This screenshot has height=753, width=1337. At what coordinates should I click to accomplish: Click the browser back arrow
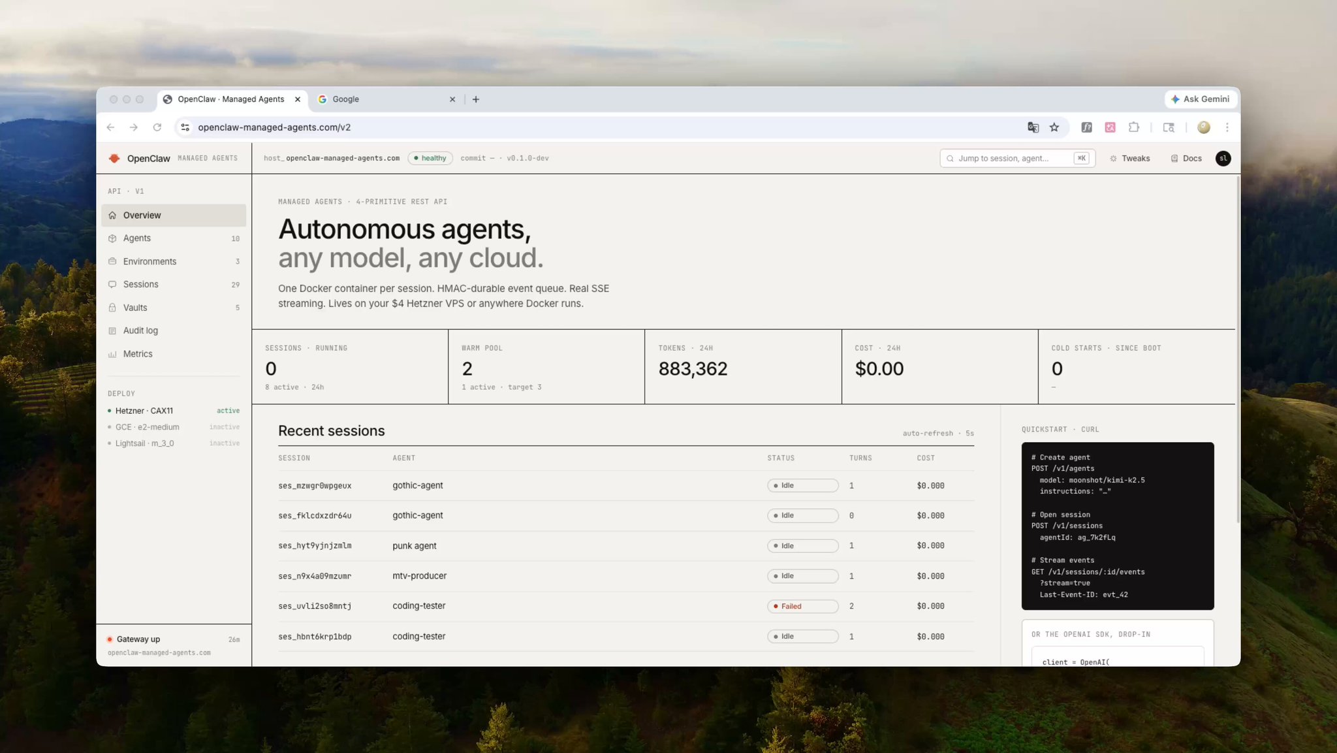110,127
